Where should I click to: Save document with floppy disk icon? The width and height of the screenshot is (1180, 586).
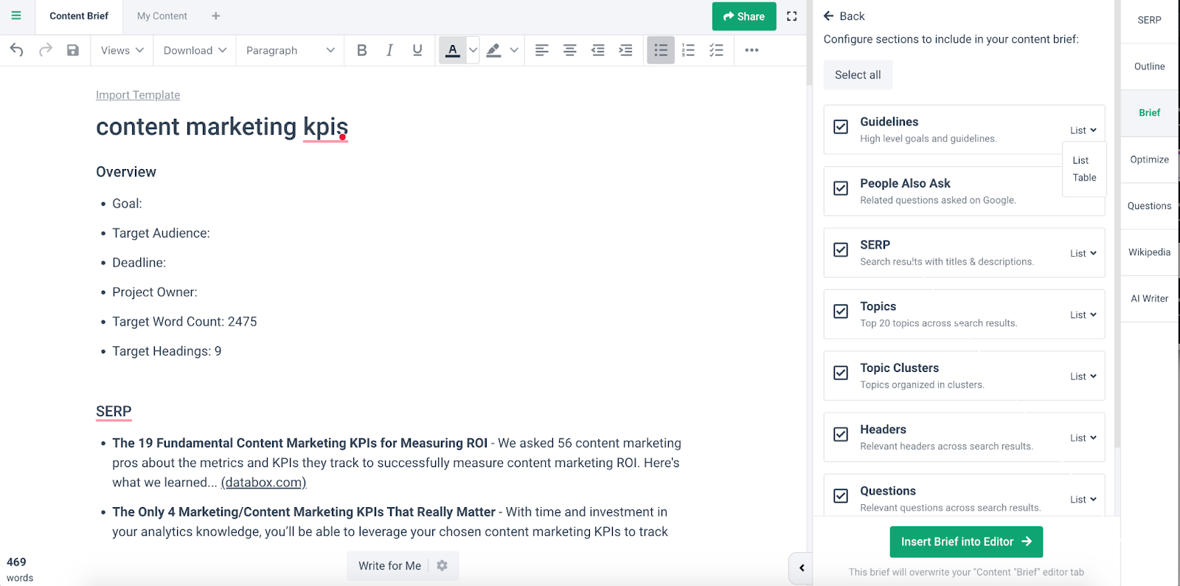(x=73, y=50)
